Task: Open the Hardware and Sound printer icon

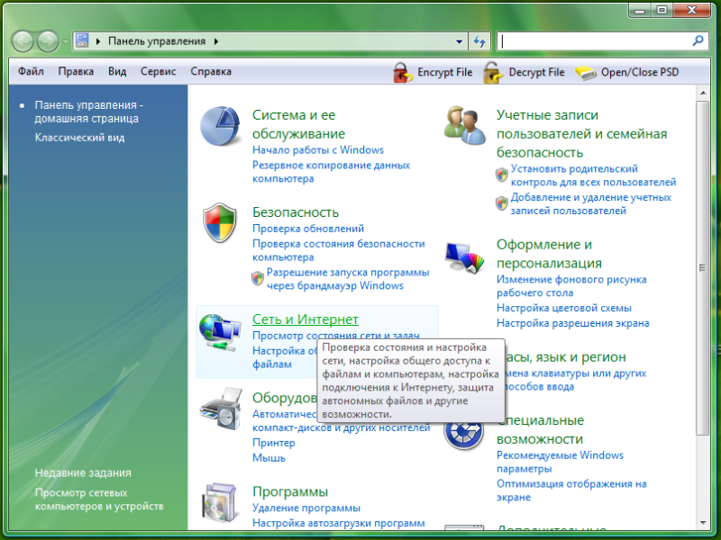Action: (221, 409)
